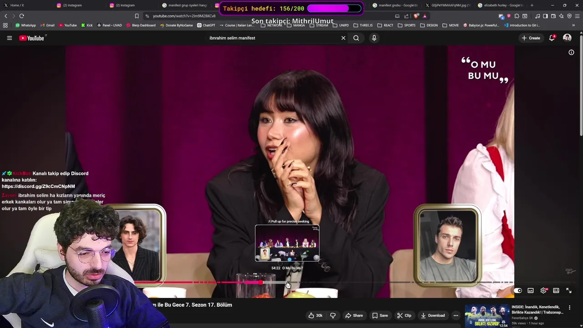This screenshot has width=583, height=328.
Task: Click the seek preview thumbnail at 54:22
Action: click(287, 243)
